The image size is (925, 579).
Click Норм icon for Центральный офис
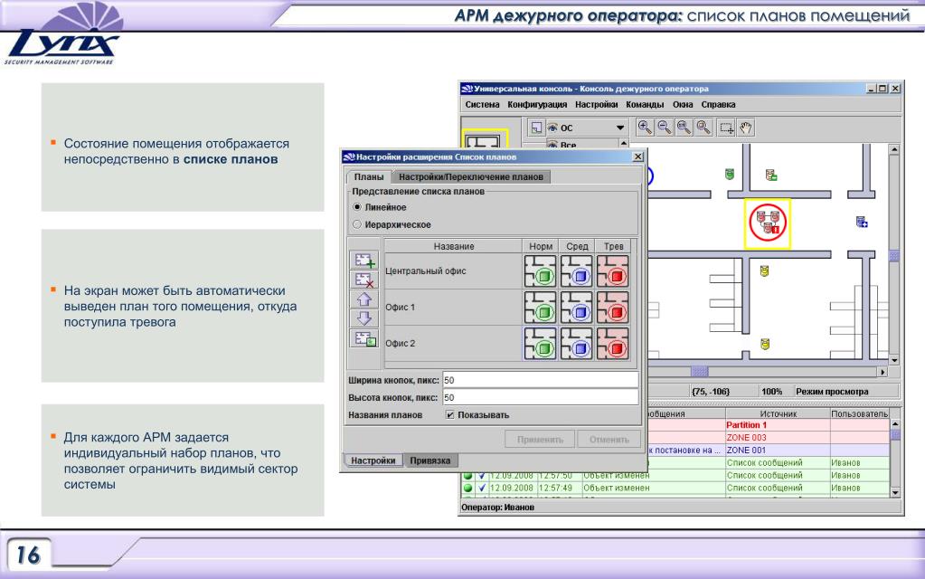pyautogui.click(x=540, y=271)
